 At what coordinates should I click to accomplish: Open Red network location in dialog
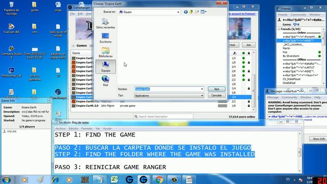[106, 81]
